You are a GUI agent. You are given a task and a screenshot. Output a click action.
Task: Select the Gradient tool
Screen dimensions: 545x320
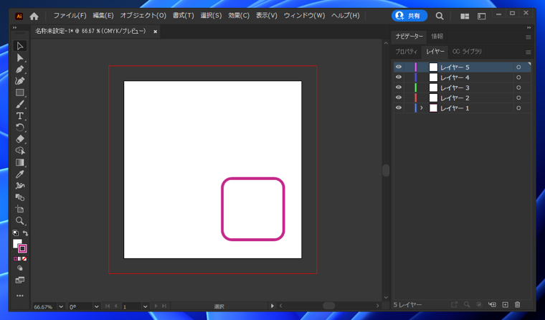coord(20,162)
